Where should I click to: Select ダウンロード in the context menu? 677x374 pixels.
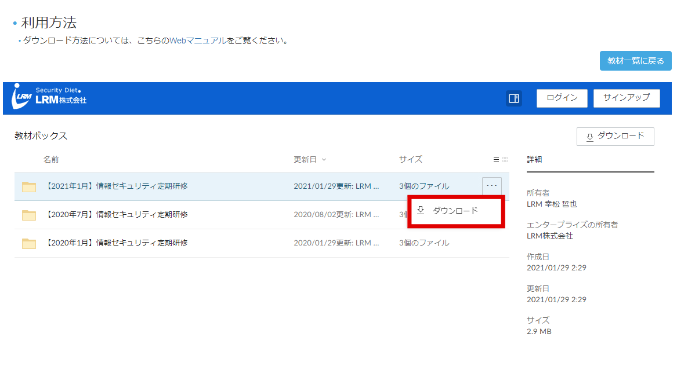[456, 211]
